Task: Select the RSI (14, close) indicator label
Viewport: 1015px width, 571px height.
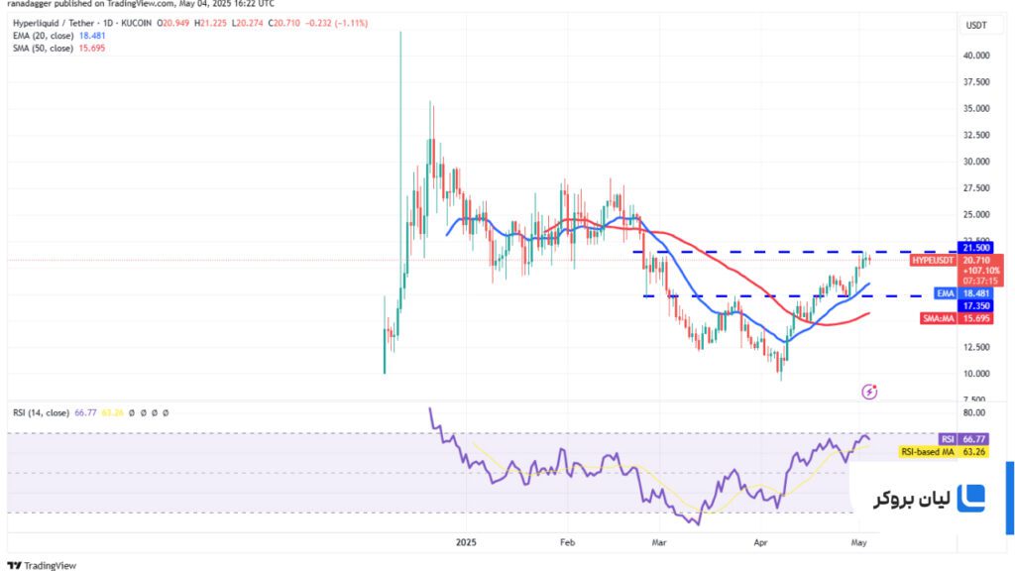Action: pos(41,412)
